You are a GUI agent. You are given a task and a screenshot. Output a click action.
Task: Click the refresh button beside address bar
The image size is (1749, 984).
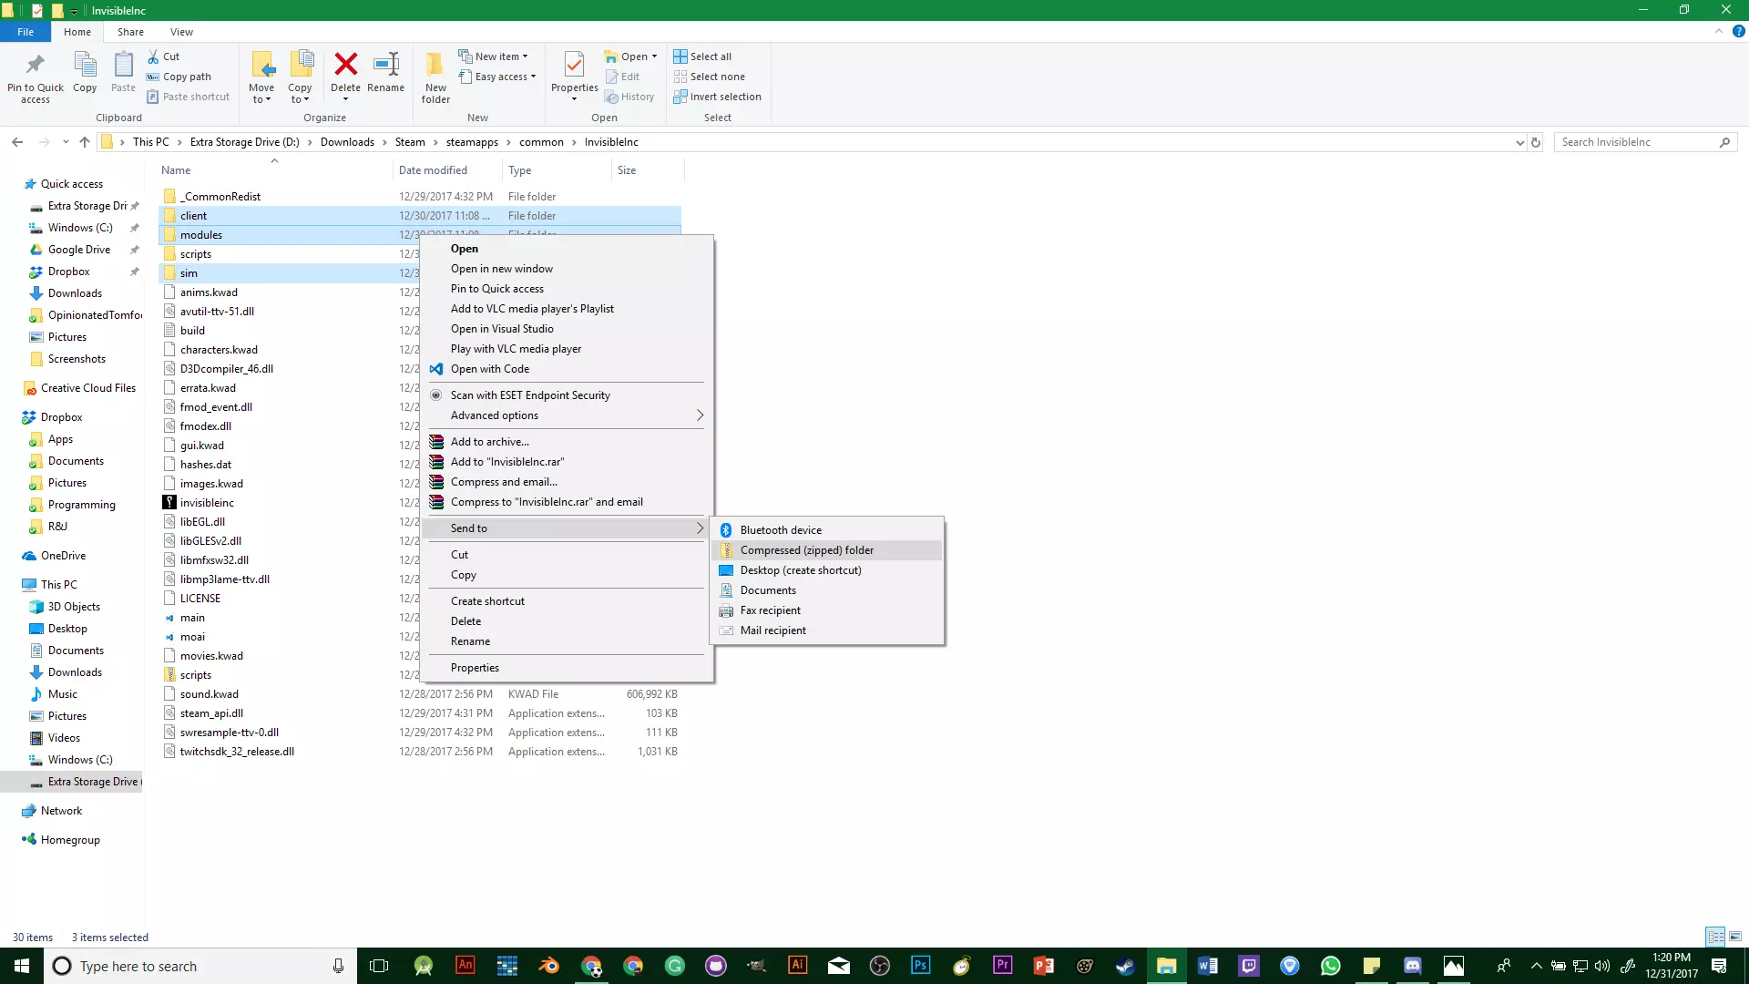click(x=1536, y=142)
